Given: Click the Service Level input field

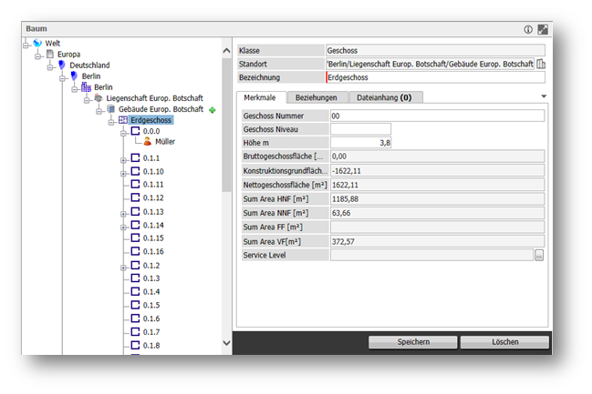Looking at the screenshot, I should (x=432, y=255).
